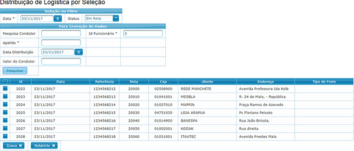Focus the Data filter date field
This screenshot has height=151, width=354.
pos(37,19)
